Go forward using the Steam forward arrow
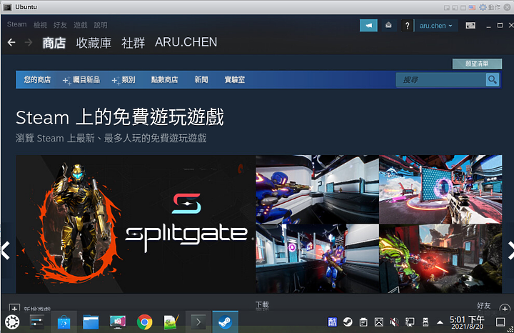The height and width of the screenshot is (333, 514). coord(29,42)
